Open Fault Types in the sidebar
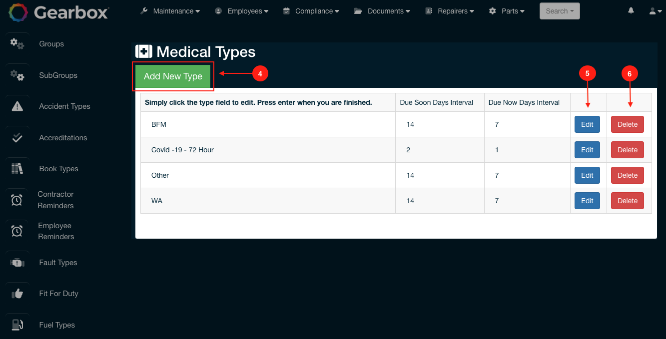Image resolution: width=666 pixels, height=339 pixels. coord(58,263)
